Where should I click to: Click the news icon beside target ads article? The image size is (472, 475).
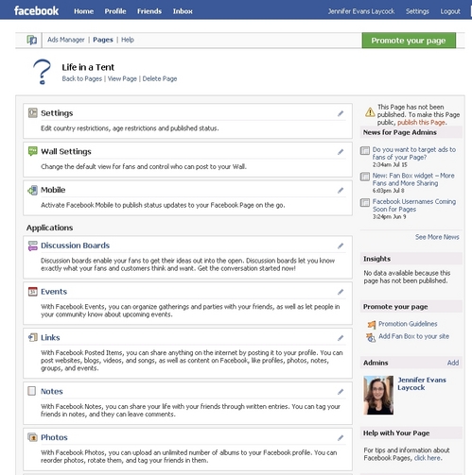pyautogui.click(x=365, y=150)
